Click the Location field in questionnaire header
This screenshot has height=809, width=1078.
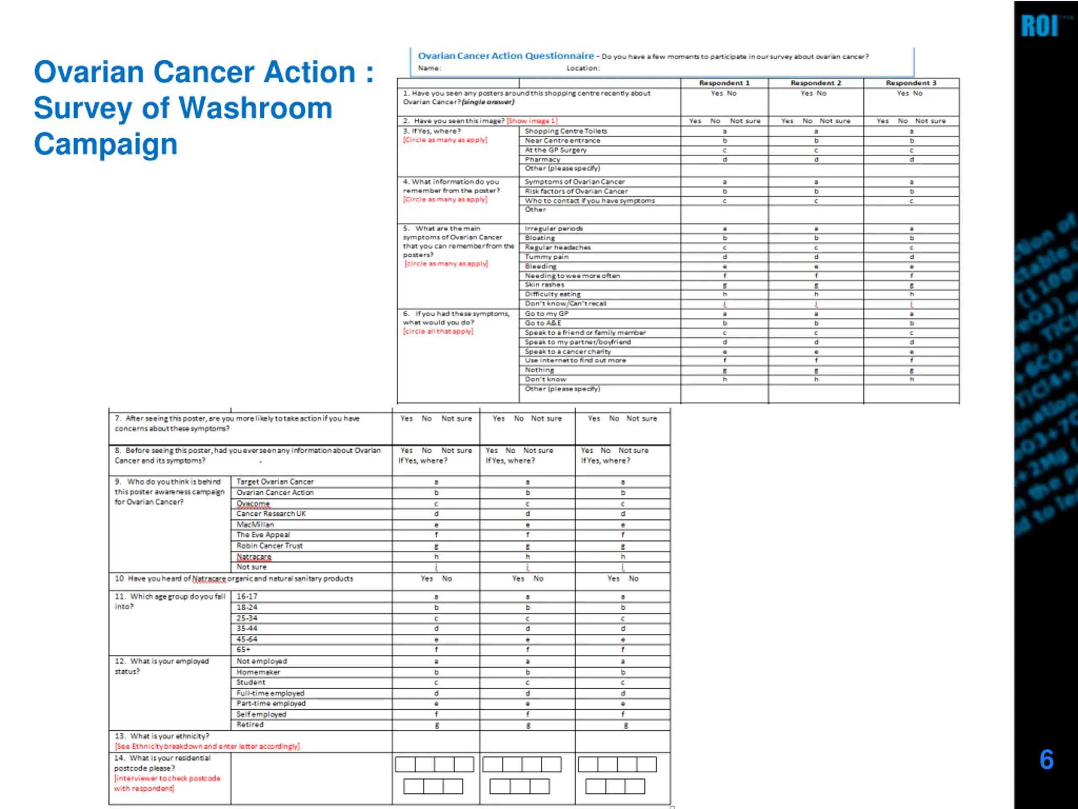coord(582,68)
